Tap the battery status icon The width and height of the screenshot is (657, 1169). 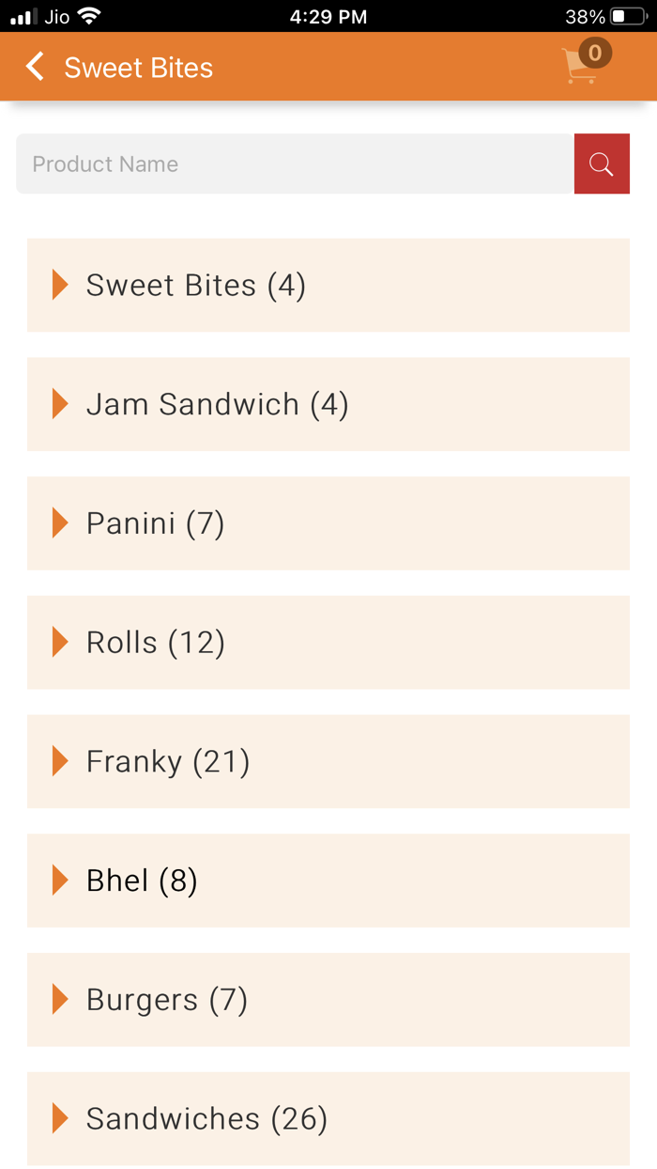627,16
